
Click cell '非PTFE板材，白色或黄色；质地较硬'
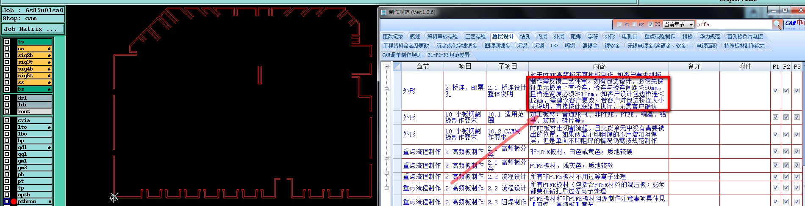click(599, 152)
